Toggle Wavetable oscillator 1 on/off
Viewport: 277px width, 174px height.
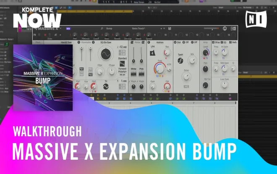79,42
